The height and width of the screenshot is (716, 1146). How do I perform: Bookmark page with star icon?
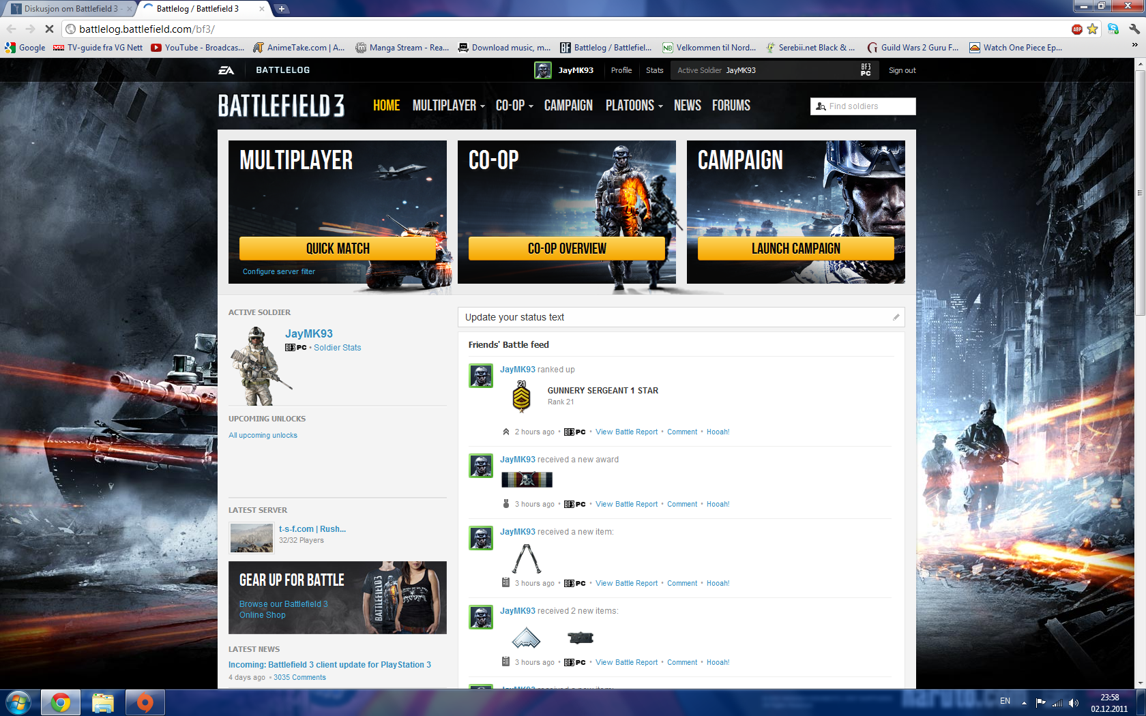pyautogui.click(x=1093, y=29)
